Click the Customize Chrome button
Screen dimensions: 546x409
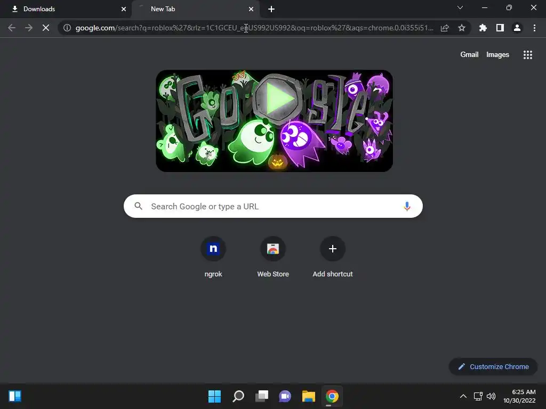coord(493,366)
